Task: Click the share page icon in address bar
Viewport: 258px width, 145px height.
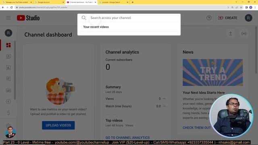Action: click(x=237, y=7)
